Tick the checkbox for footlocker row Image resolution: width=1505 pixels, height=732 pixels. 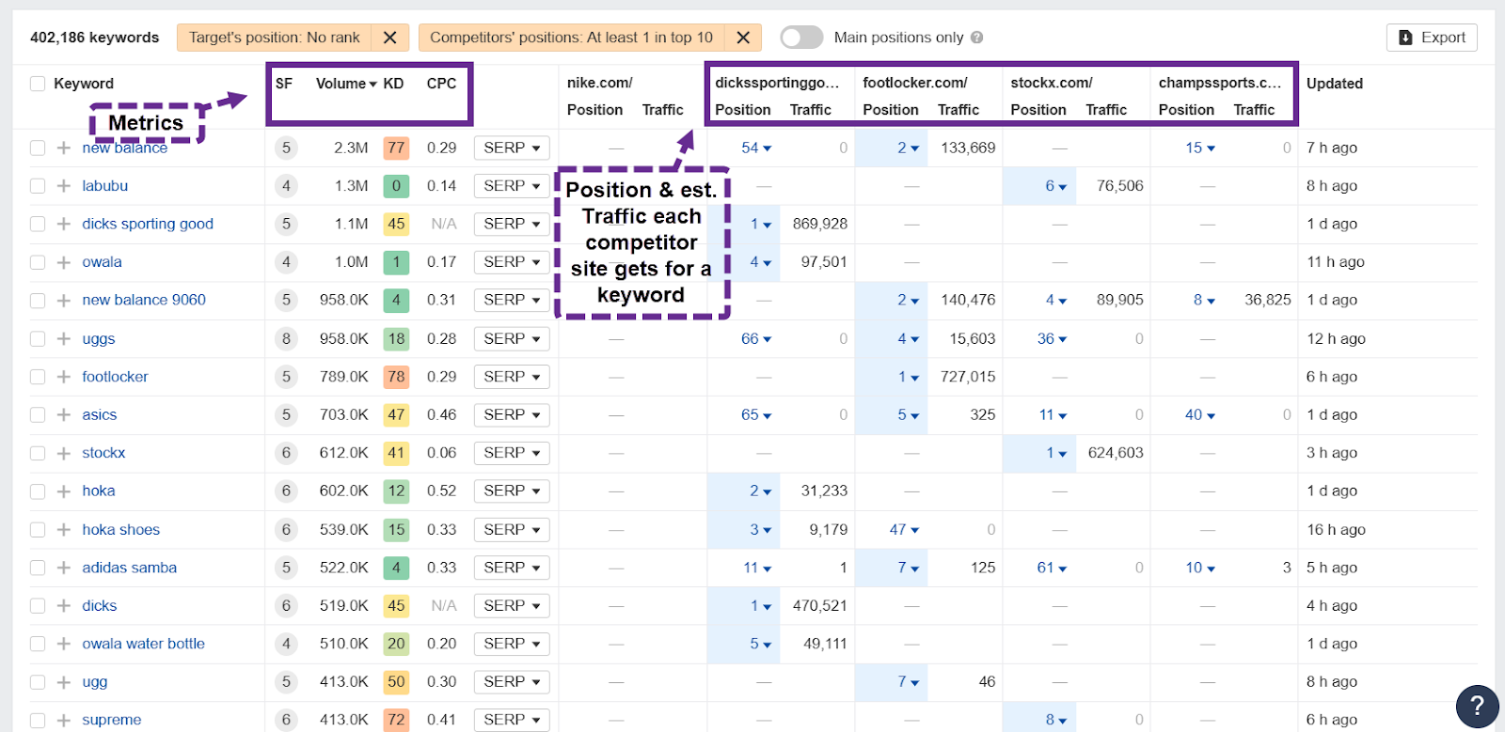(x=38, y=377)
